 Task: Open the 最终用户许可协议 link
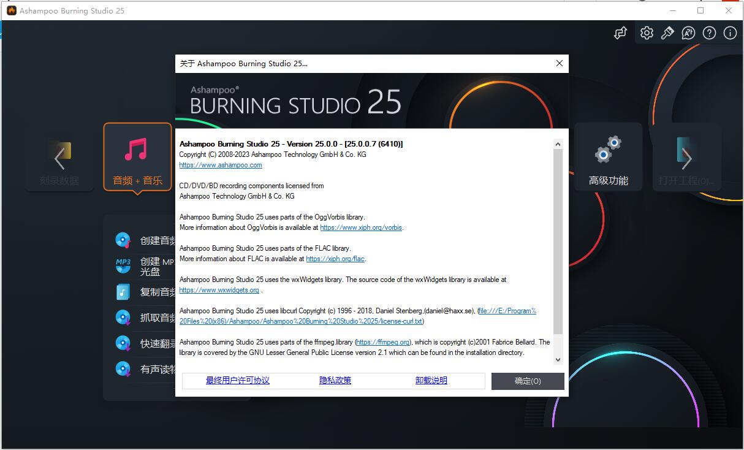tap(238, 380)
